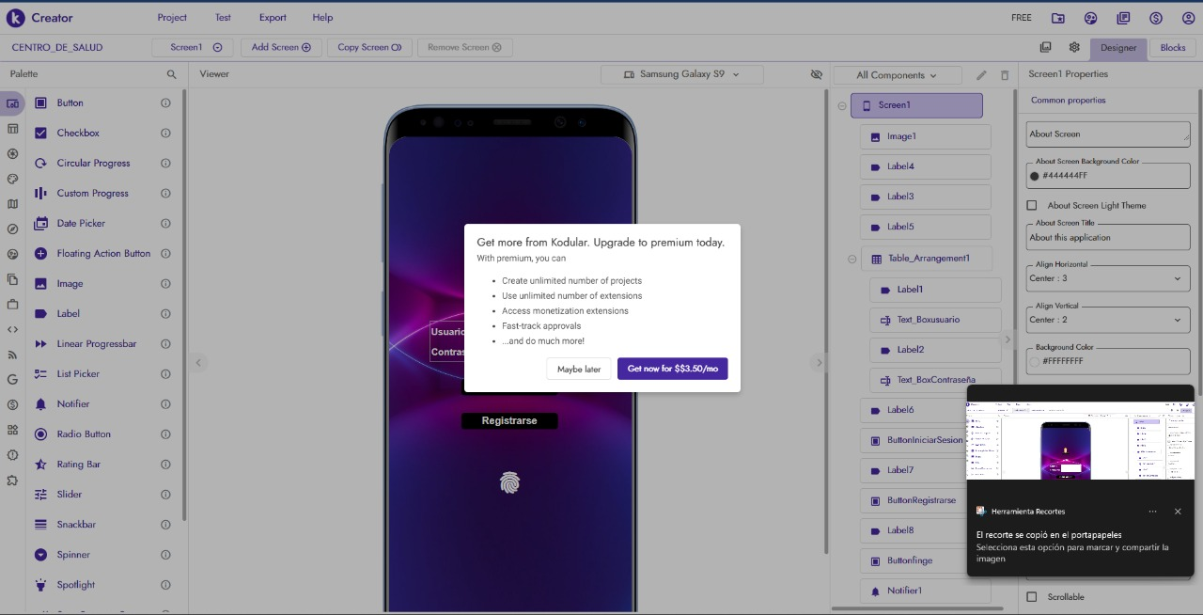Tick the Scrollable checkbox

[1032, 596]
